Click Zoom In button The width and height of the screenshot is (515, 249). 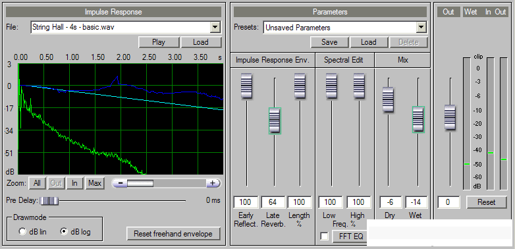(x=74, y=183)
